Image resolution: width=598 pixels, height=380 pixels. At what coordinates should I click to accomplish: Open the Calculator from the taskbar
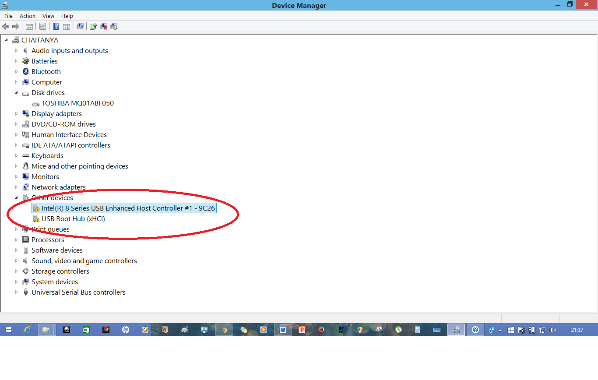coord(417,330)
